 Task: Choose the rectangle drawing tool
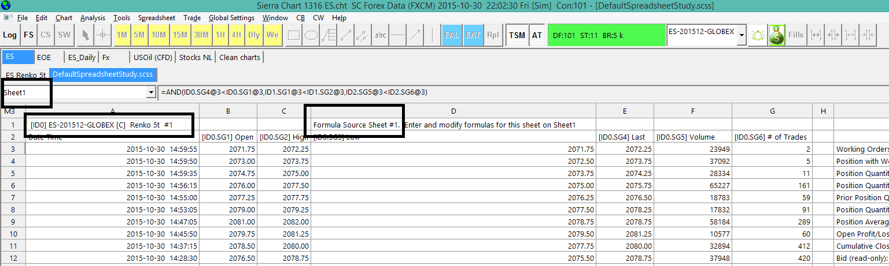click(x=293, y=35)
